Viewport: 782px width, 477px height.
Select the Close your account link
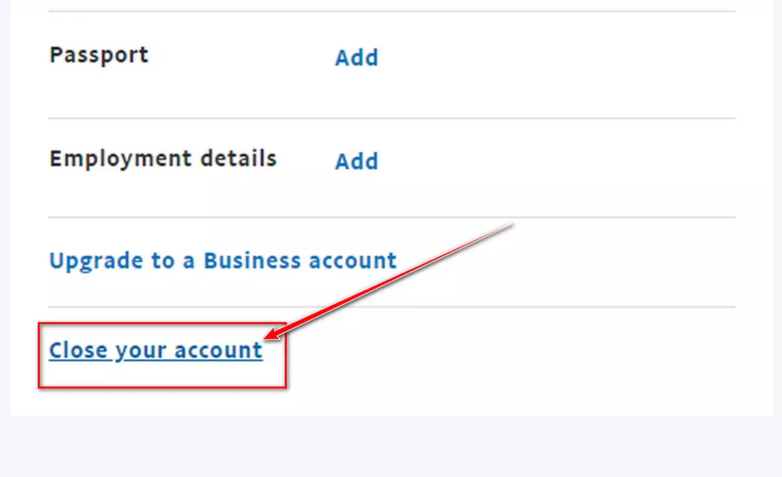pyautogui.click(x=156, y=351)
